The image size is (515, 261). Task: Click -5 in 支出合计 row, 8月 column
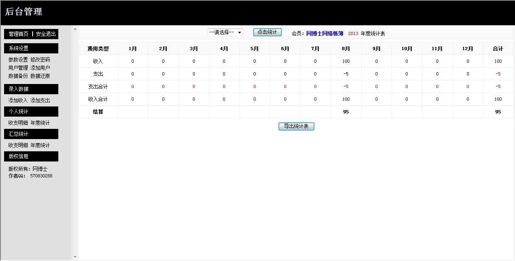click(x=346, y=86)
